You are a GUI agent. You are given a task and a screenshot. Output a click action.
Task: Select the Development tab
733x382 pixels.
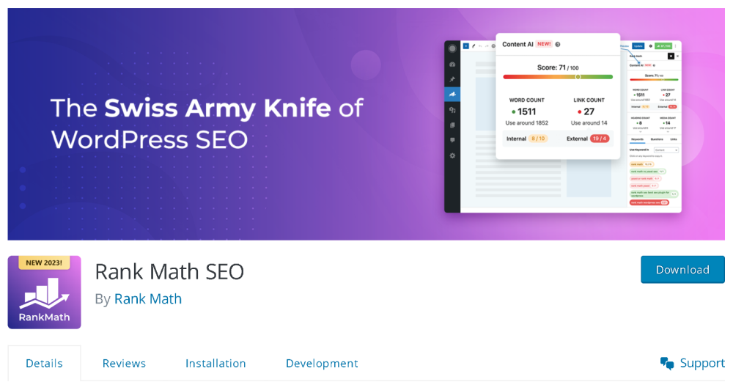(x=322, y=363)
